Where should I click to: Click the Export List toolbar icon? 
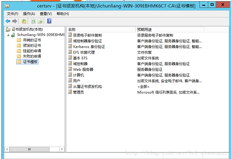coord(40,21)
